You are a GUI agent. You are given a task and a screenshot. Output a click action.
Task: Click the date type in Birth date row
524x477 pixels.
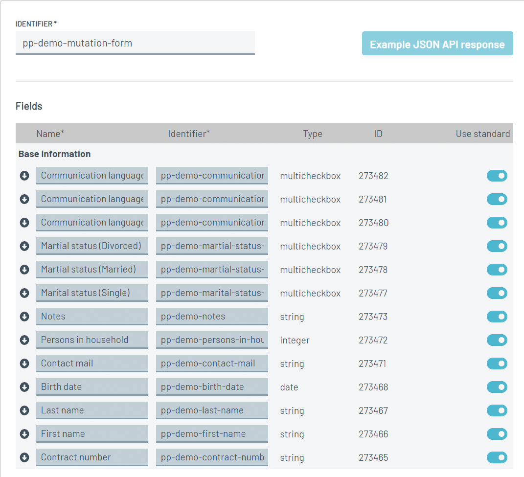[289, 387]
